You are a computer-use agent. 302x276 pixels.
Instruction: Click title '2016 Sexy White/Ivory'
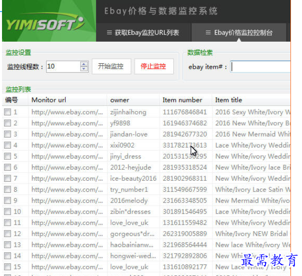[x=249, y=112]
